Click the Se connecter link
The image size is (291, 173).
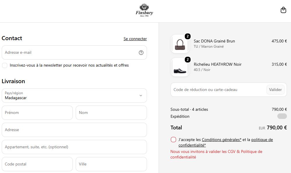click(135, 39)
